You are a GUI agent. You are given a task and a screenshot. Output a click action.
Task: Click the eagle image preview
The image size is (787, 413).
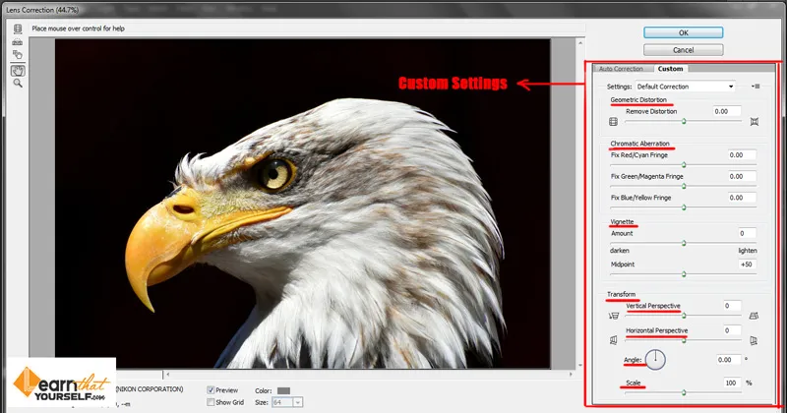(x=303, y=204)
